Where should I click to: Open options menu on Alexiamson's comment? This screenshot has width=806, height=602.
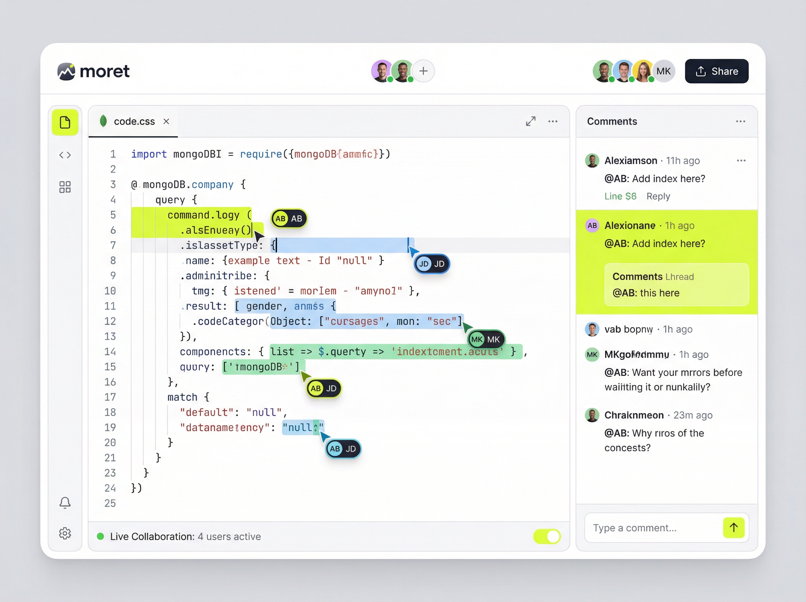741,160
